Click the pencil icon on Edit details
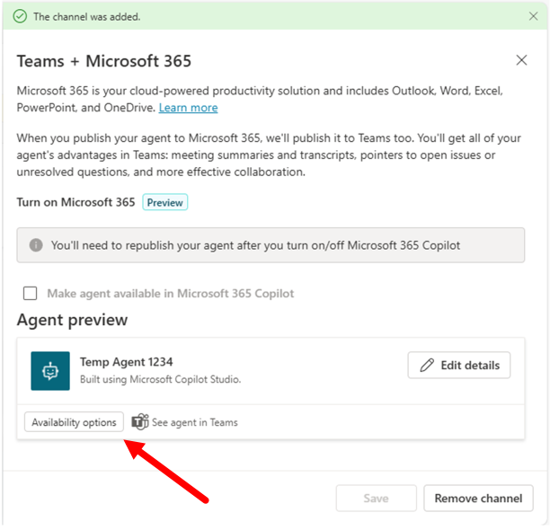Image resolution: width=550 pixels, height=530 pixels. click(427, 365)
